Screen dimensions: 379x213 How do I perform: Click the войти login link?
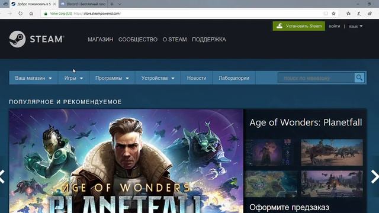pos(334,26)
